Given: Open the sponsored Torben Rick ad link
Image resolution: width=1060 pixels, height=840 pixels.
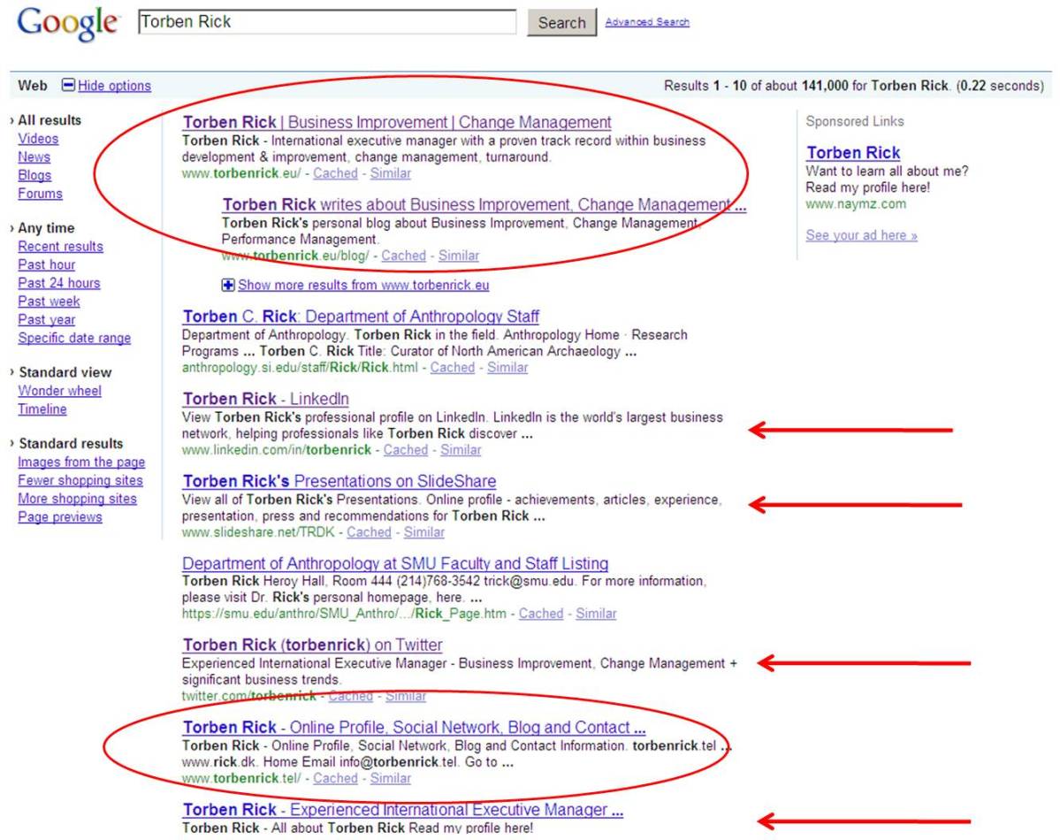Looking at the screenshot, I should click(x=853, y=153).
